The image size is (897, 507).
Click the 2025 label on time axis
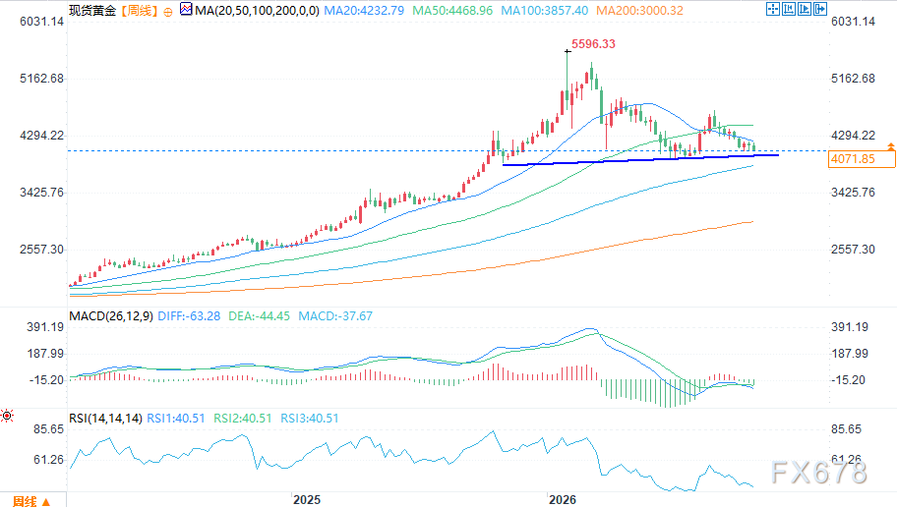tap(307, 499)
